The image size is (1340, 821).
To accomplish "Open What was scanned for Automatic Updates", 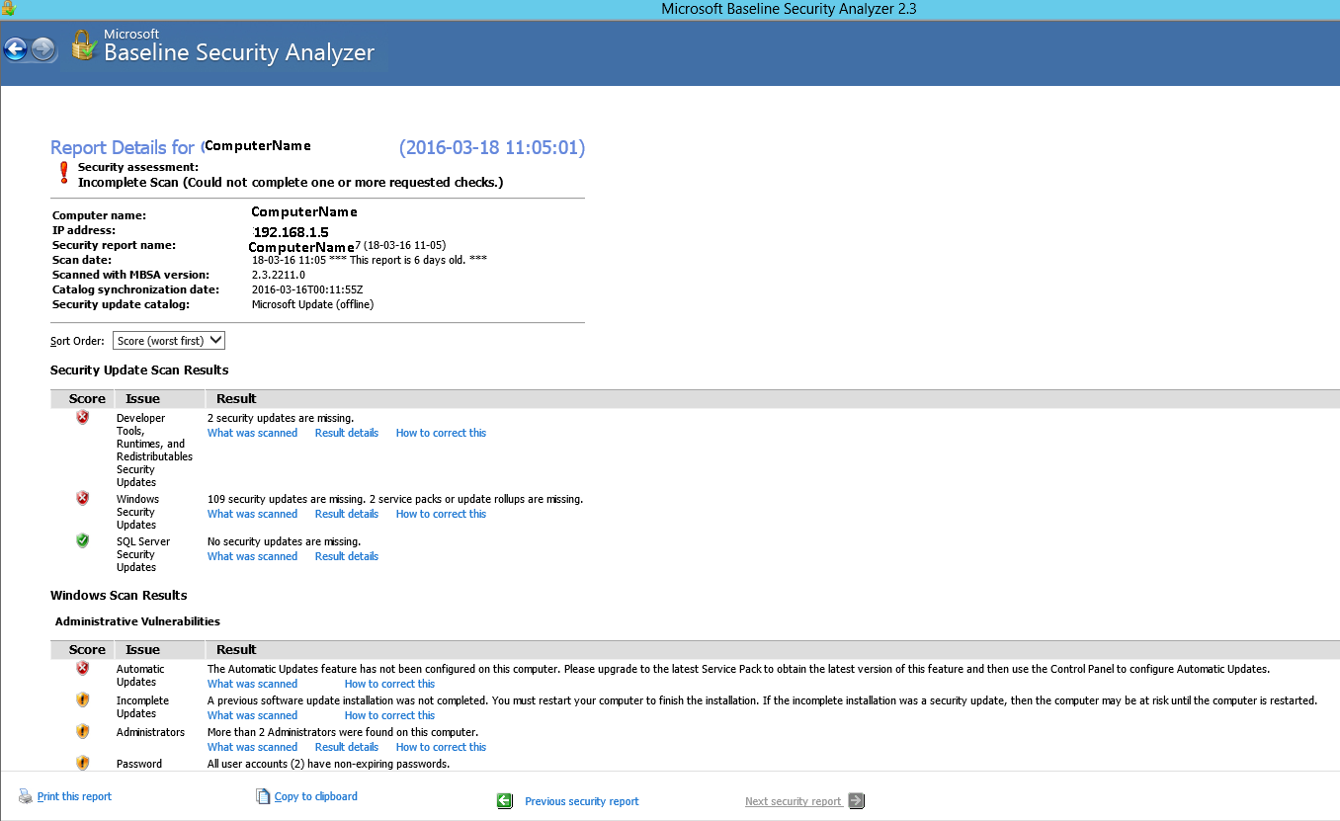I will click(x=252, y=684).
